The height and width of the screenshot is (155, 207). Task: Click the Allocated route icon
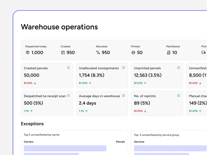(x=98, y=53)
